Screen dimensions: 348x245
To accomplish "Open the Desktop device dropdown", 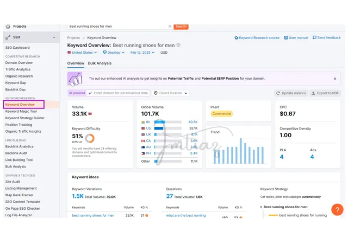I will (114, 53).
